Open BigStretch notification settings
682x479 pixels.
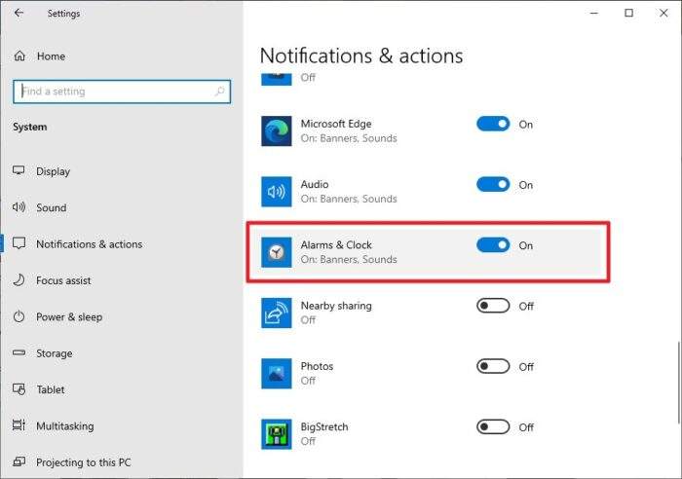pos(428,434)
